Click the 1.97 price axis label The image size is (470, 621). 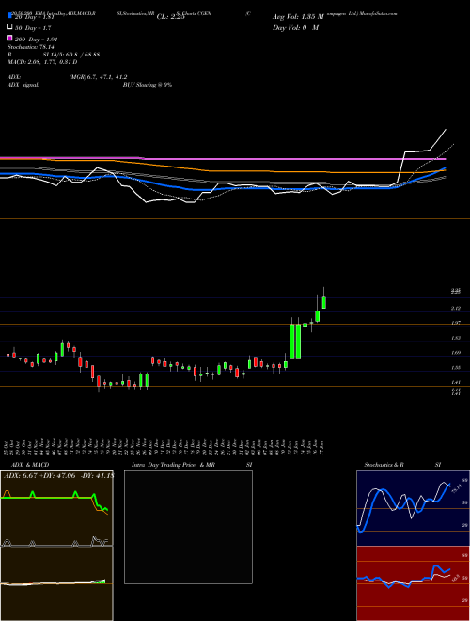click(x=456, y=323)
